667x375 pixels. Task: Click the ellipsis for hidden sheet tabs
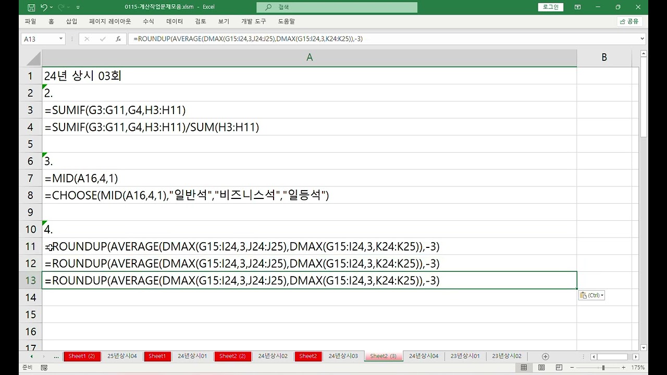[x=56, y=357]
